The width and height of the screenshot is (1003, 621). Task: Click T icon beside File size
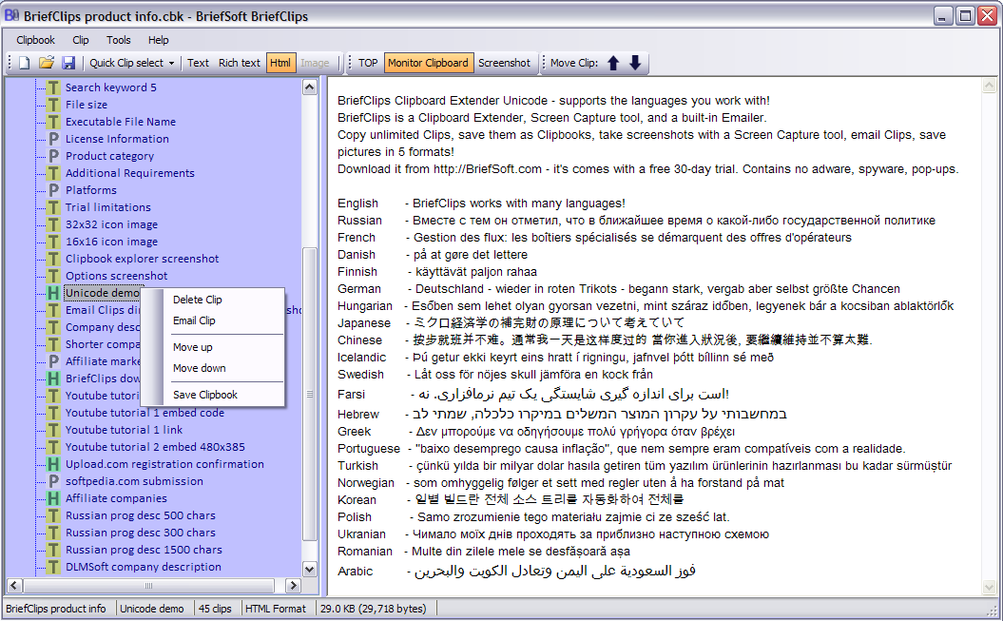tap(54, 105)
